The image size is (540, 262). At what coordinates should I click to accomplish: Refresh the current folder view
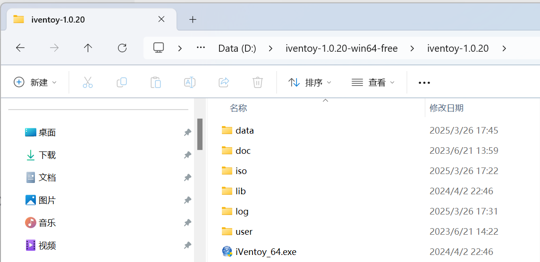point(122,48)
